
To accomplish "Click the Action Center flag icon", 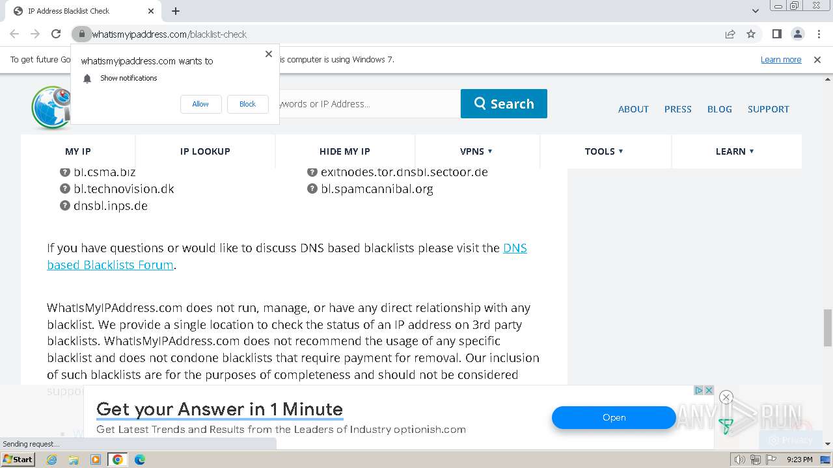I will tap(771, 460).
